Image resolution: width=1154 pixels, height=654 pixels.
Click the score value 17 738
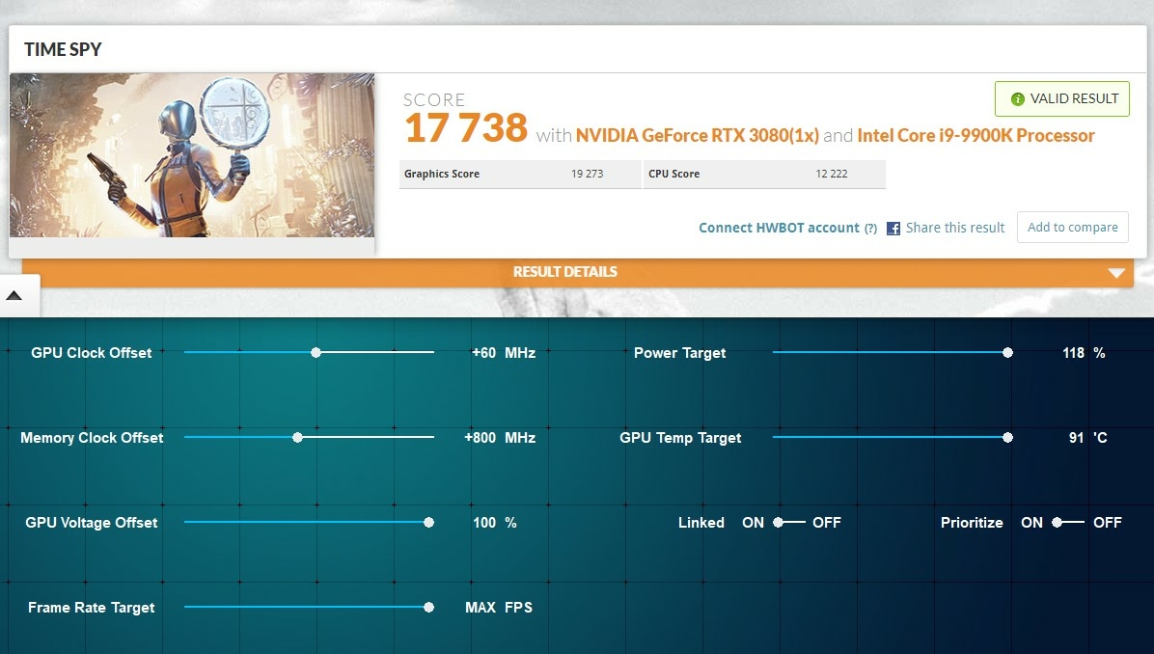(x=466, y=128)
